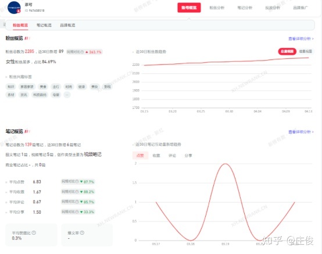Screen dimensions: 322x254
Task: Click the 近30日笔记互动量新增趋势 chart title
Action: pos(158,144)
